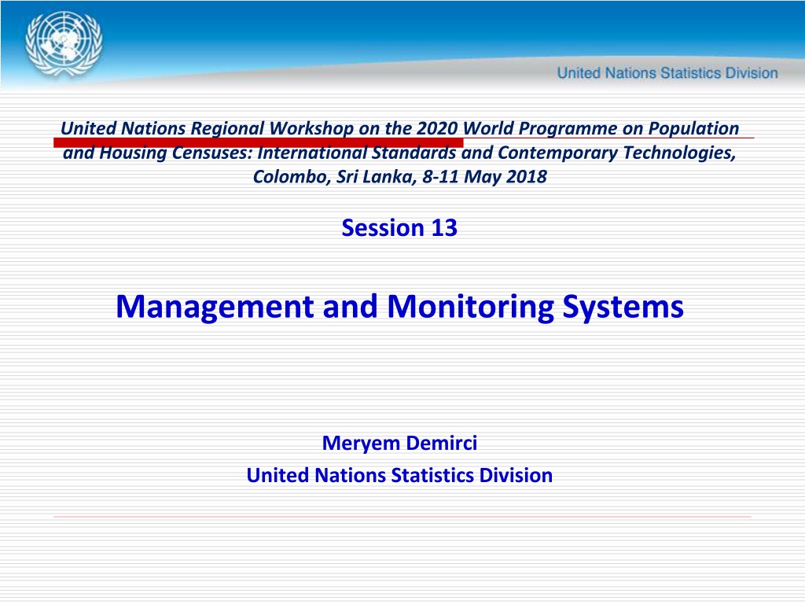Select the header text United Nations Statistics Division

(x=667, y=73)
